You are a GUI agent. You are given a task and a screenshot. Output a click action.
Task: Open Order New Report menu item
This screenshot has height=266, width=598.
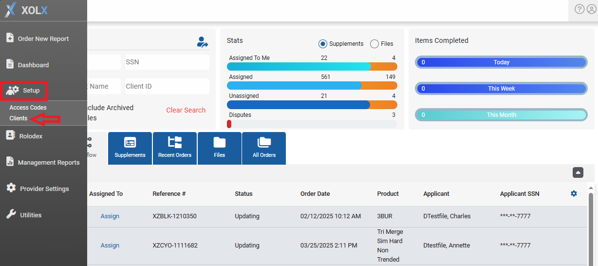[43, 39]
